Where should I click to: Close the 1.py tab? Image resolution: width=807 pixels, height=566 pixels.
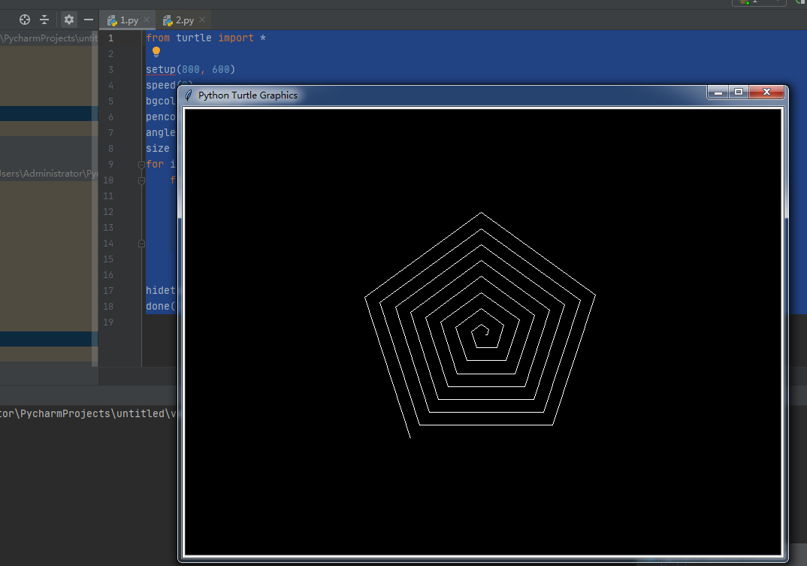147,20
